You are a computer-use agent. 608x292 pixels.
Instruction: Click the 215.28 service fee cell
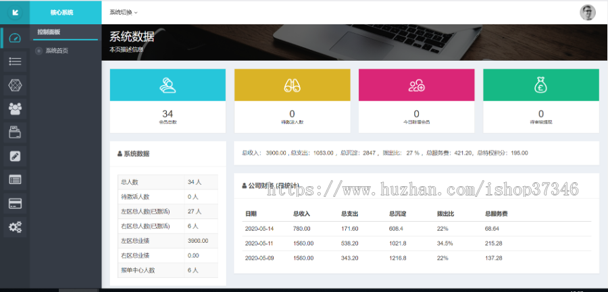coord(494,243)
